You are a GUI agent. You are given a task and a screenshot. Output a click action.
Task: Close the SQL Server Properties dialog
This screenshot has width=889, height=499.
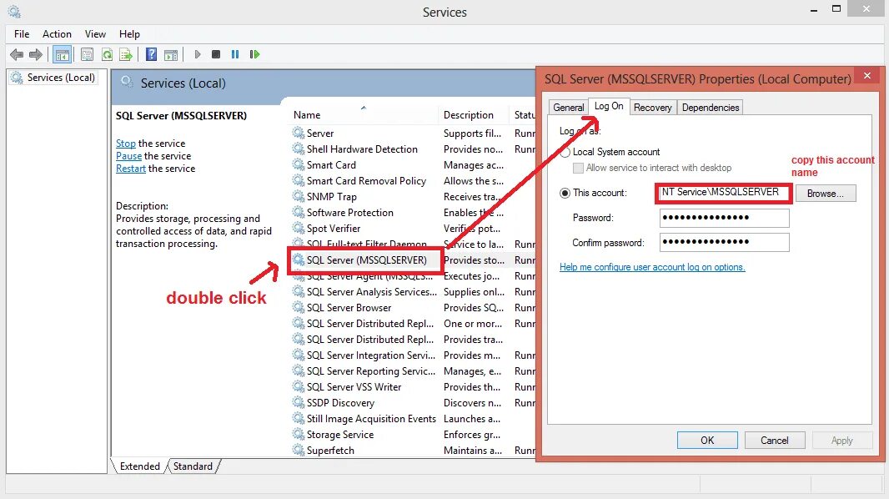(866, 75)
